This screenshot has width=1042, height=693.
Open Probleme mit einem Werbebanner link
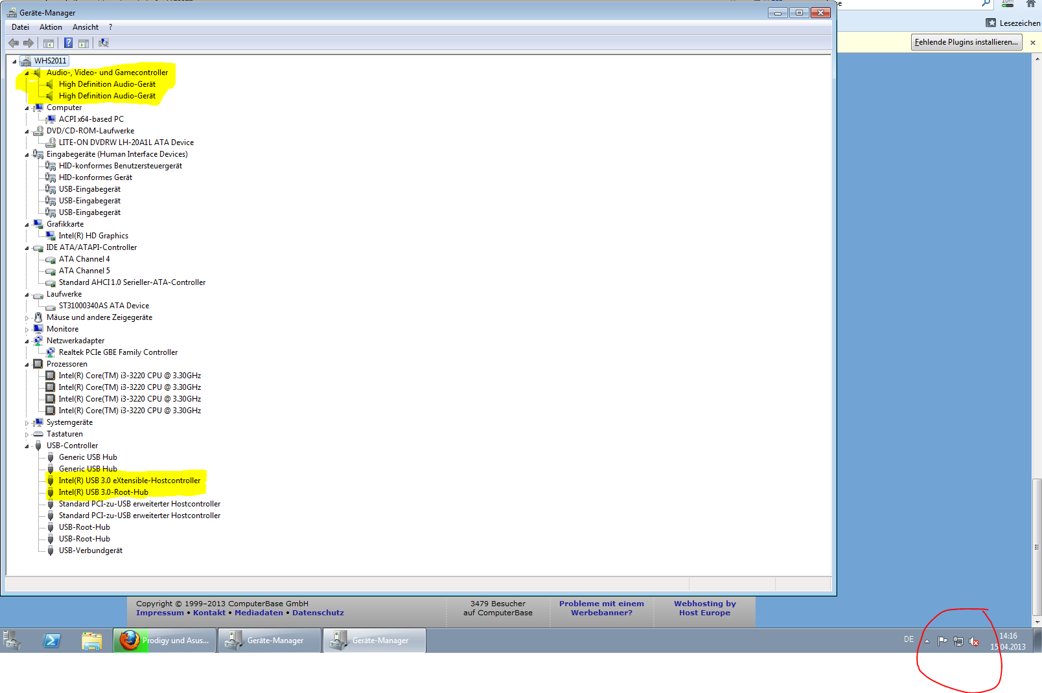tap(601, 608)
